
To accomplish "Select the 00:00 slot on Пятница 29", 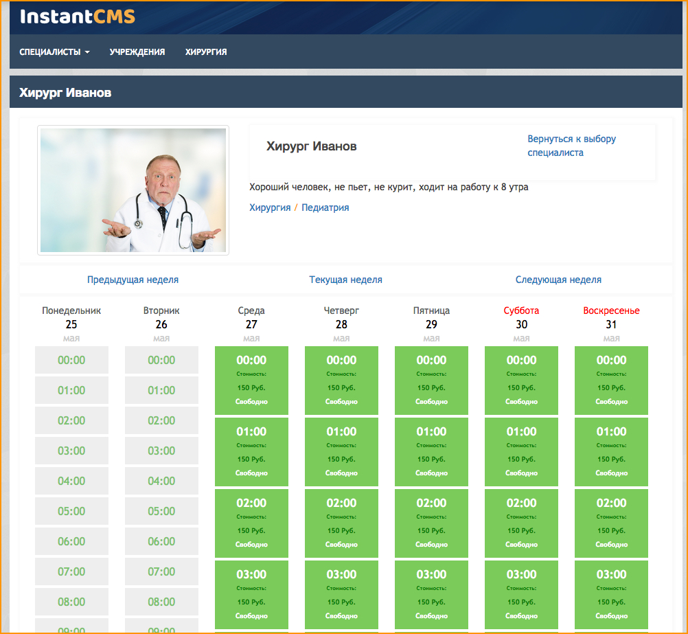I will [431, 381].
